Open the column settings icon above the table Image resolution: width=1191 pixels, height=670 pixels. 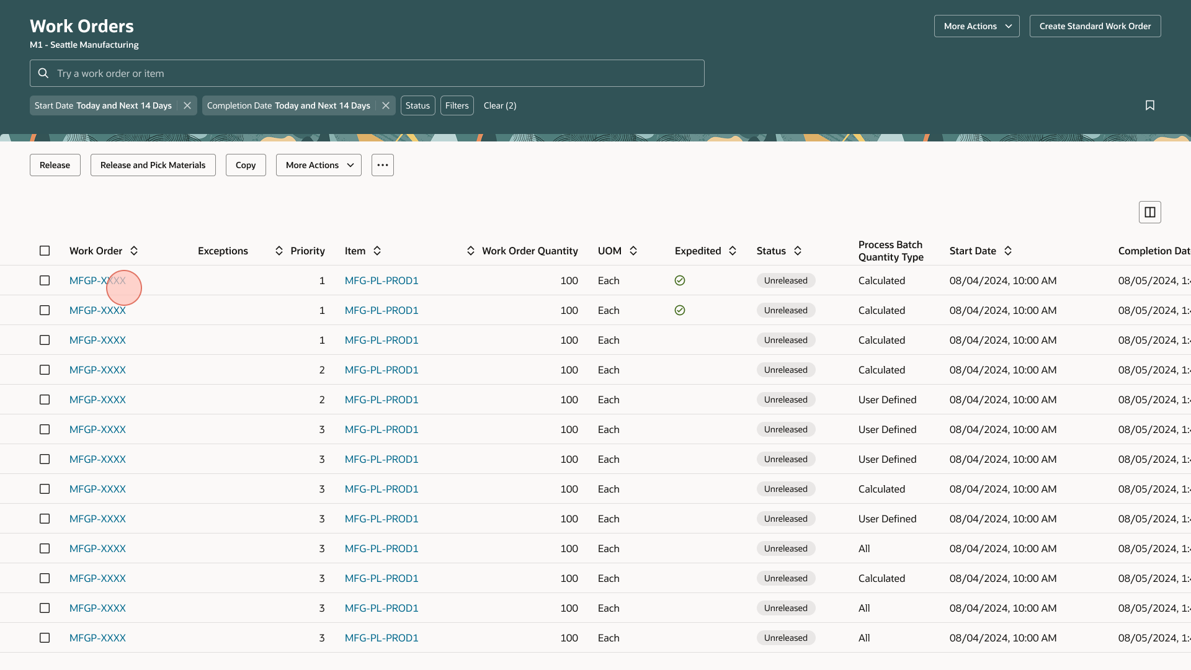(x=1149, y=212)
